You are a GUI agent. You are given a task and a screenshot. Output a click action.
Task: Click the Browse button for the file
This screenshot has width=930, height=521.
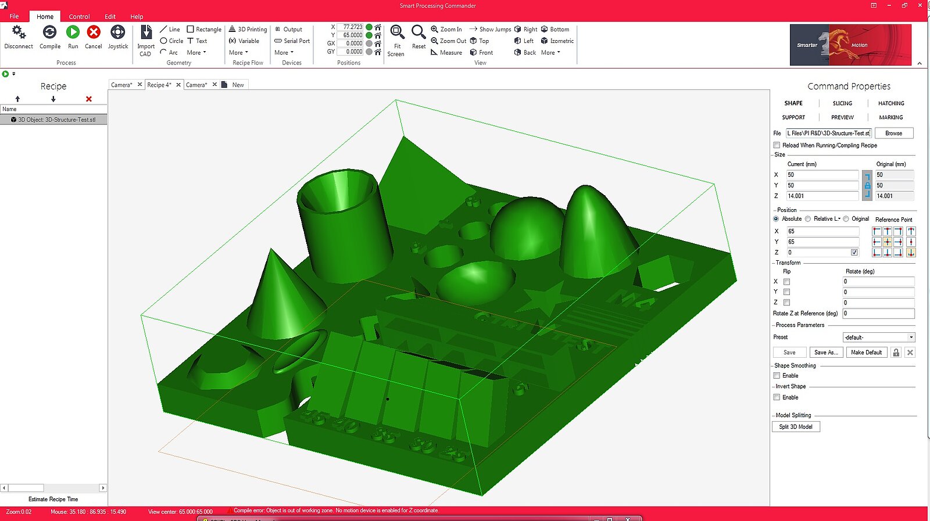(x=893, y=133)
